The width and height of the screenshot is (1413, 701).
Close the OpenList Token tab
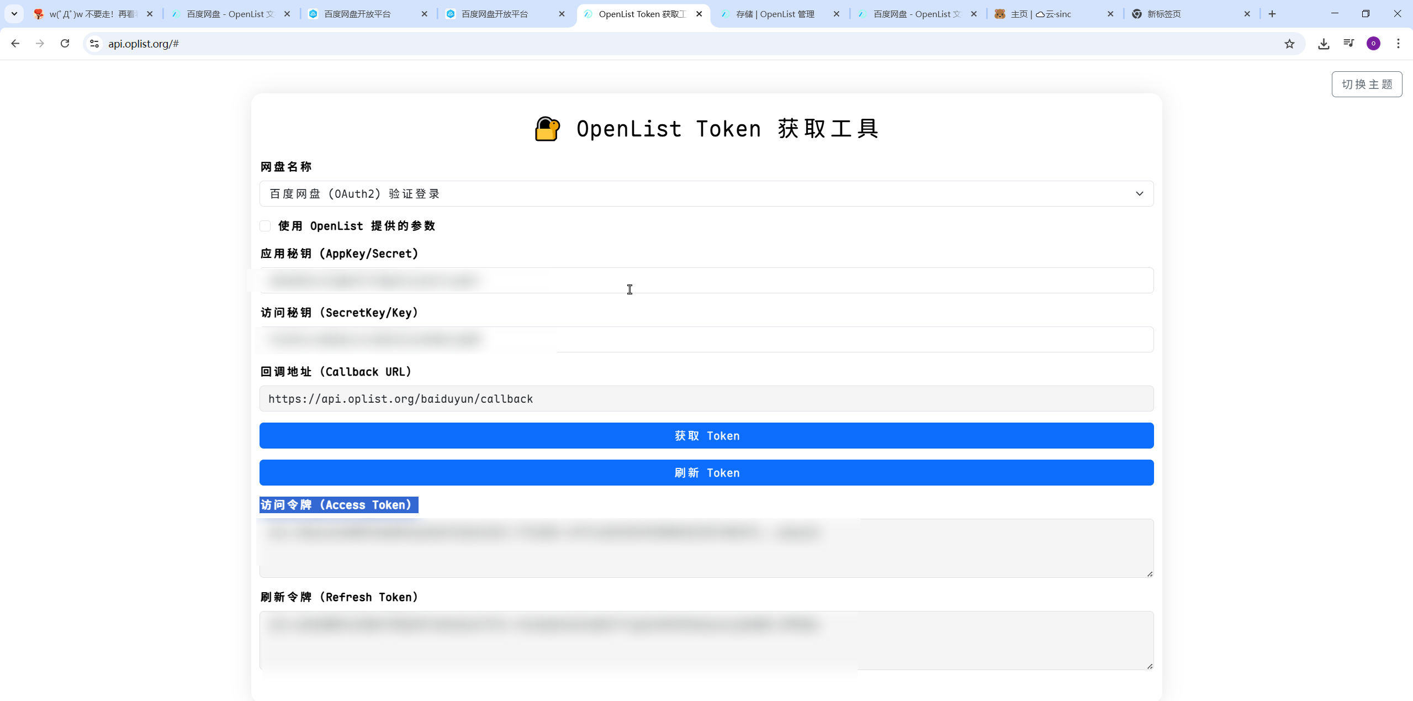(x=699, y=14)
